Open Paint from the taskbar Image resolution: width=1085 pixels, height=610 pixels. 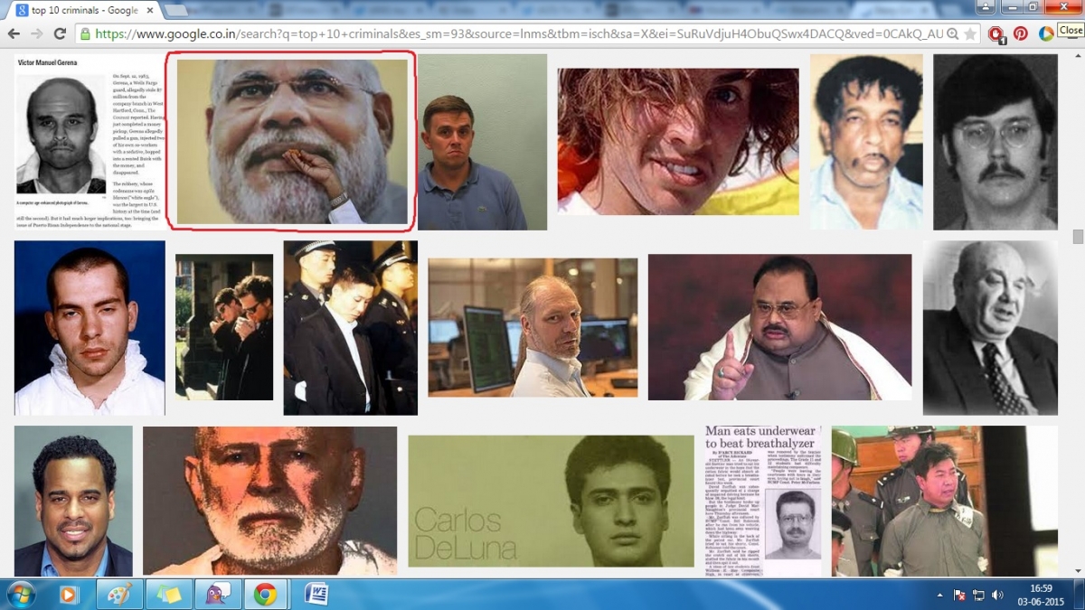(x=119, y=596)
